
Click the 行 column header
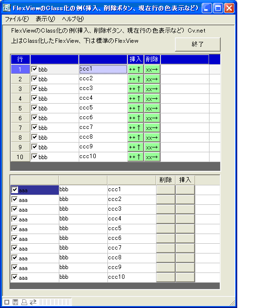20,59
